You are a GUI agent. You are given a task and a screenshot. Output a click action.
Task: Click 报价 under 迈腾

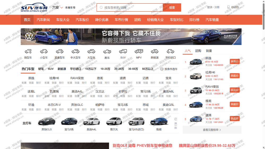[153, 83]
